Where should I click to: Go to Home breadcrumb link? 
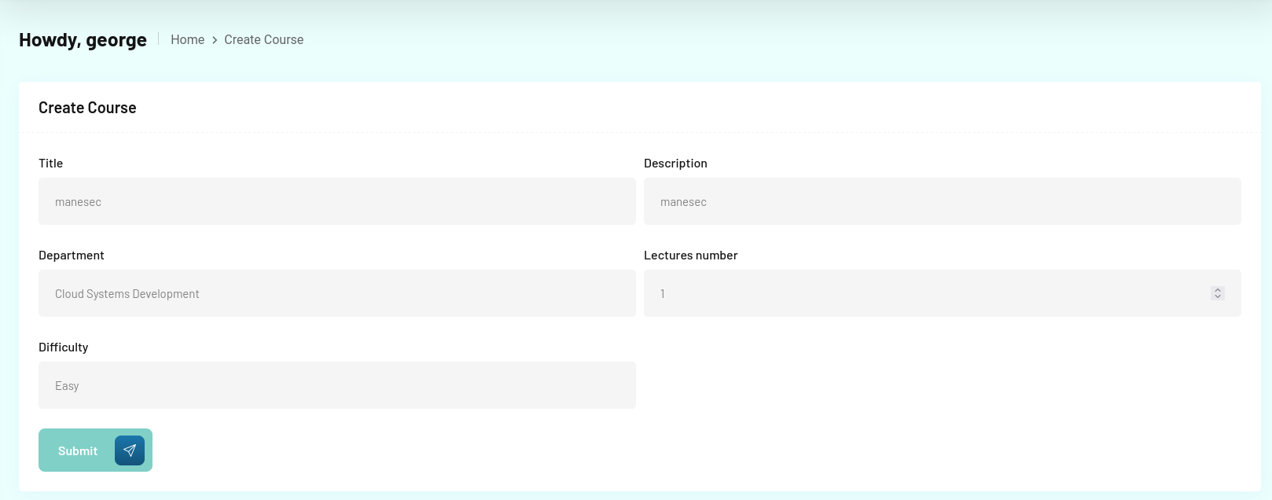pos(187,39)
